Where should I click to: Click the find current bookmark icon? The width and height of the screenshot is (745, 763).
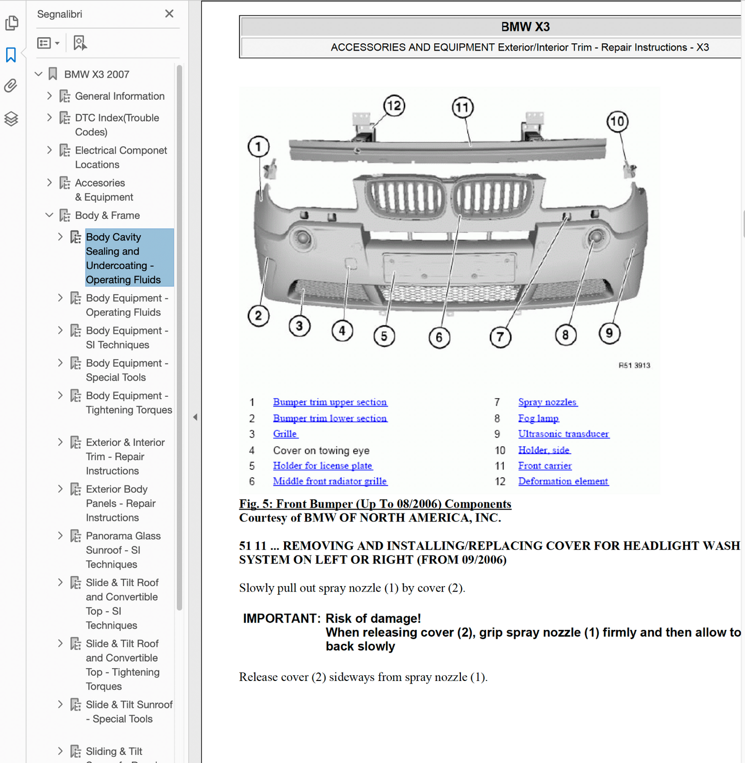click(x=79, y=43)
